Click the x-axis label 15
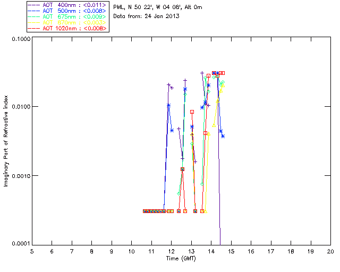340x272 pixels. point(231,252)
